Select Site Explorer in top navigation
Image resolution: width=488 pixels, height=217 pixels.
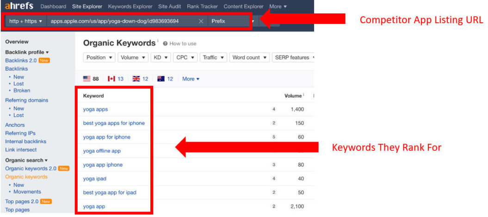(87, 6)
